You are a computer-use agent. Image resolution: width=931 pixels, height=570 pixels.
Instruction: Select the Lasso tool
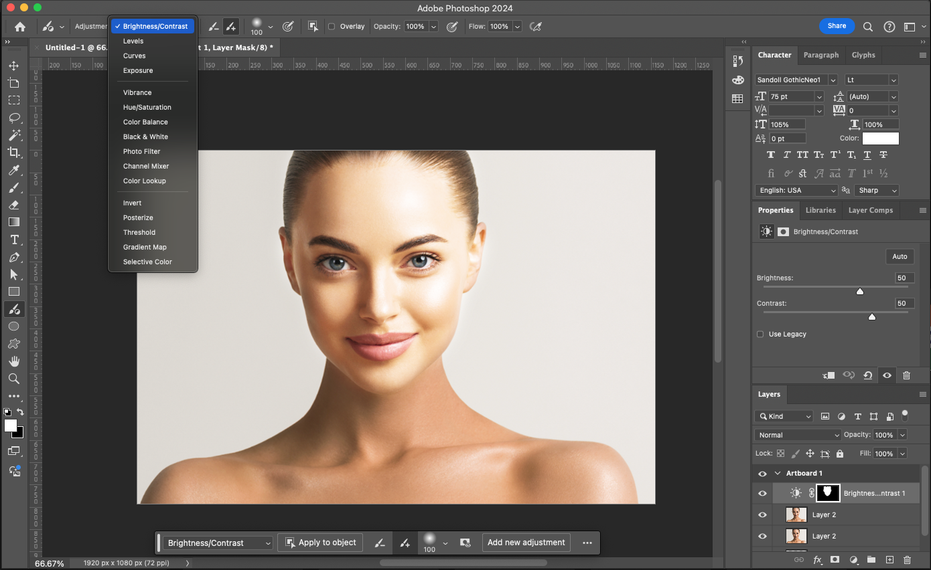coord(13,118)
